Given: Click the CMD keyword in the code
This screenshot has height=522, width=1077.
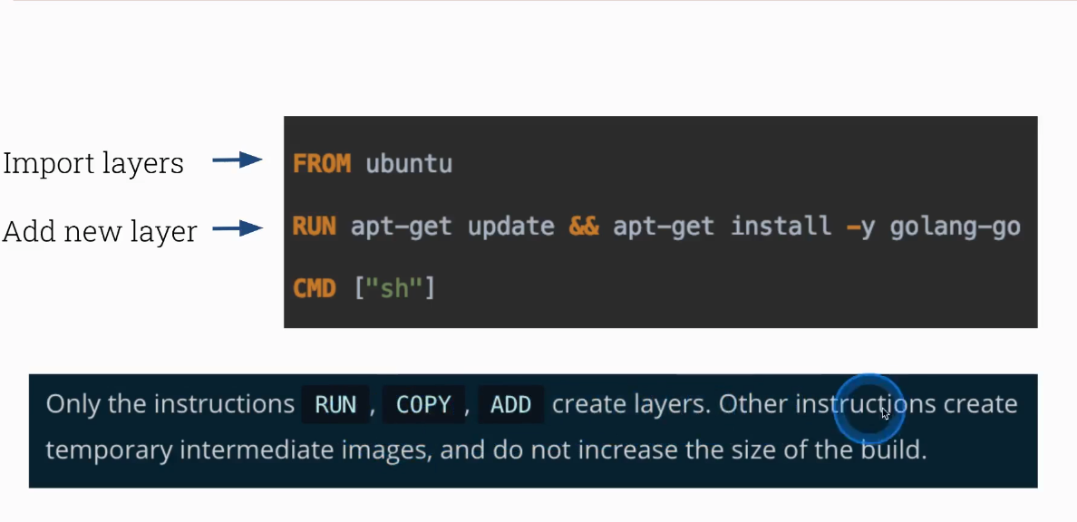Looking at the screenshot, I should point(315,289).
